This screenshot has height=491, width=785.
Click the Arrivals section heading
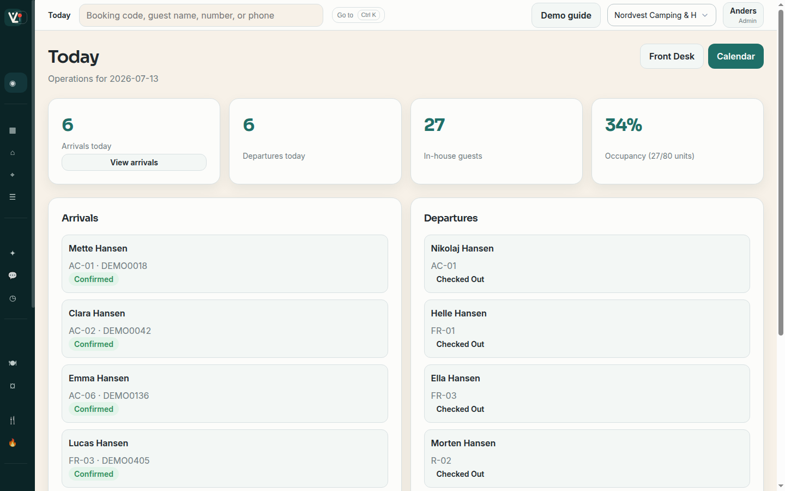click(80, 218)
